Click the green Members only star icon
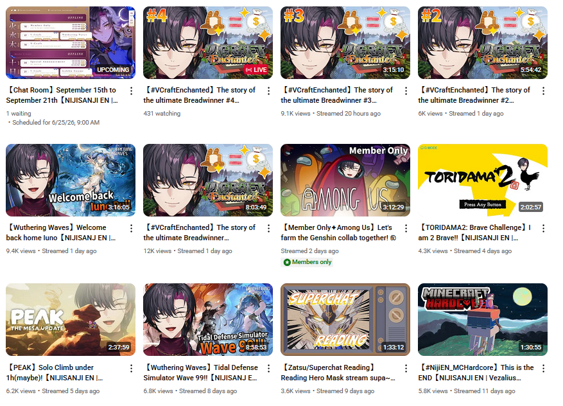 click(x=287, y=262)
